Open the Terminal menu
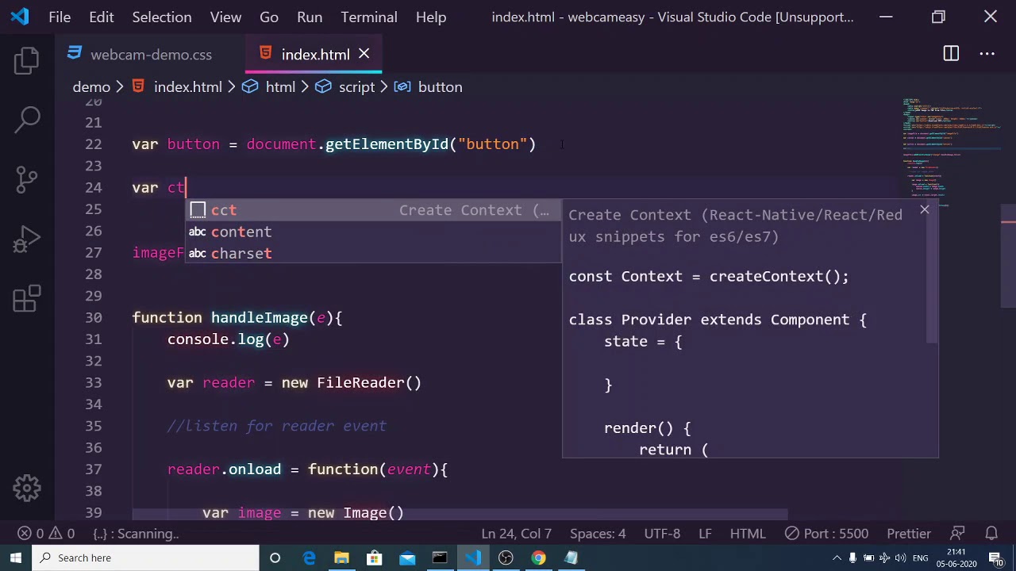This screenshot has height=571, width=1016. [x=368, y=17]
